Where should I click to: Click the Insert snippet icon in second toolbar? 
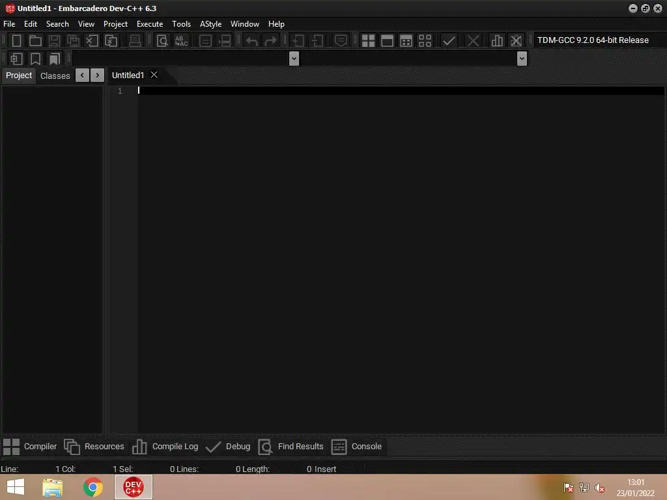click(x=16, y=59)
